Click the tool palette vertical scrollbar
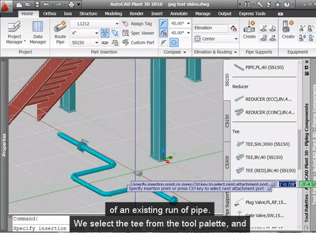The height and width of the screenshot is (233, 316). [299, 149]
